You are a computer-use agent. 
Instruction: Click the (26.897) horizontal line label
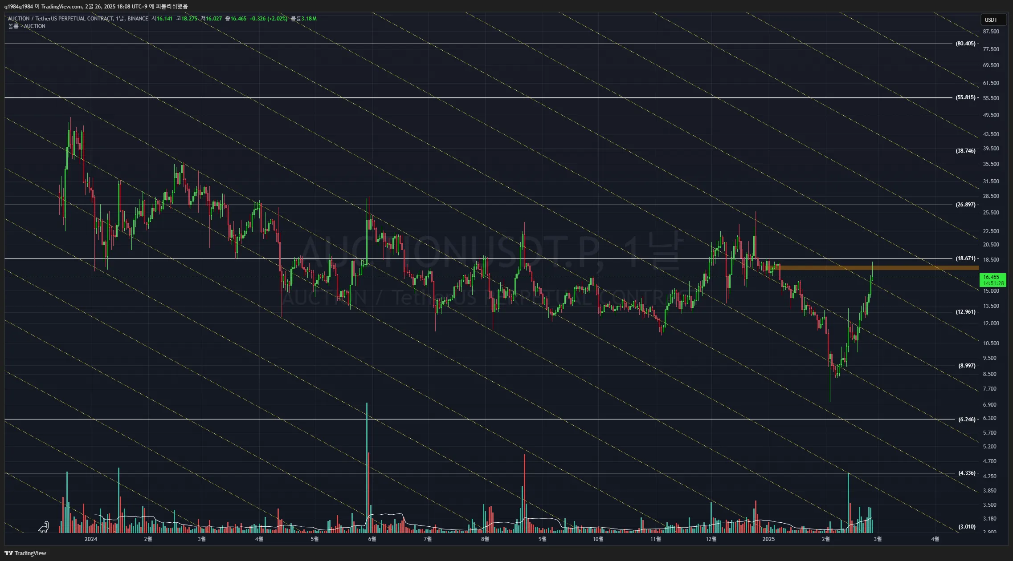965,205
